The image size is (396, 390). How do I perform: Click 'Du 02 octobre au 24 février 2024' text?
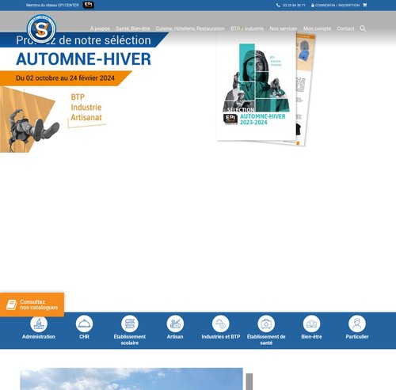(x=65, y=78)
